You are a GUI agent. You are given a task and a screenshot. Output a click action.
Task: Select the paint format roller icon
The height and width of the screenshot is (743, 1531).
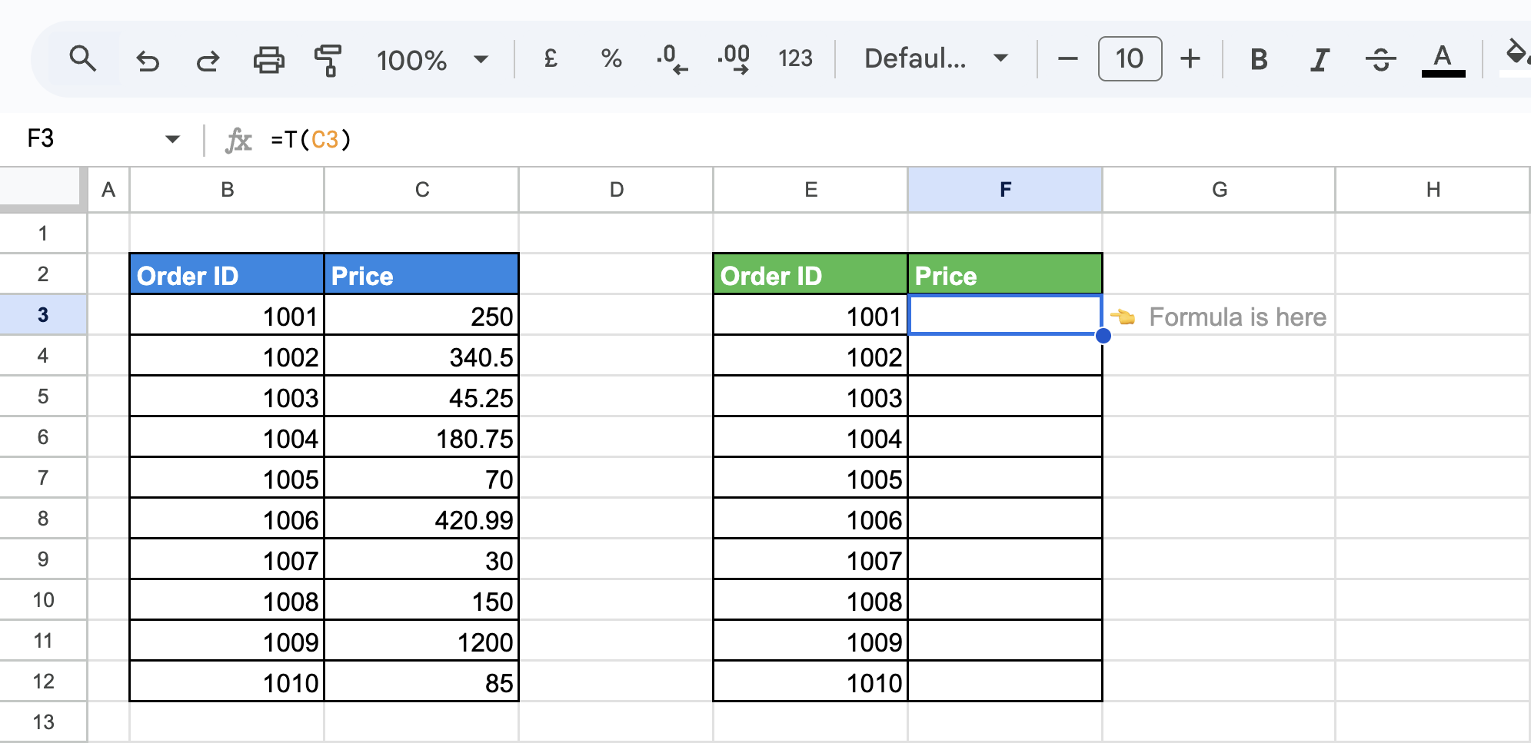pyautogui.click(x=328, y=59)
